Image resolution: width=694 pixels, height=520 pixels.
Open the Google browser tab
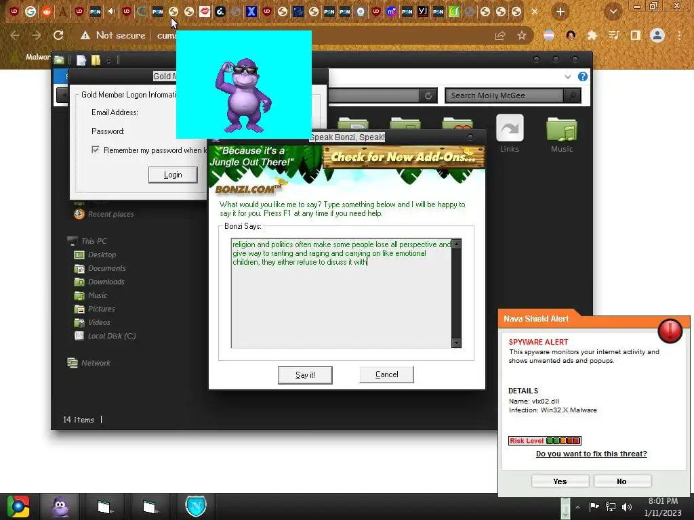click(30, 12)
